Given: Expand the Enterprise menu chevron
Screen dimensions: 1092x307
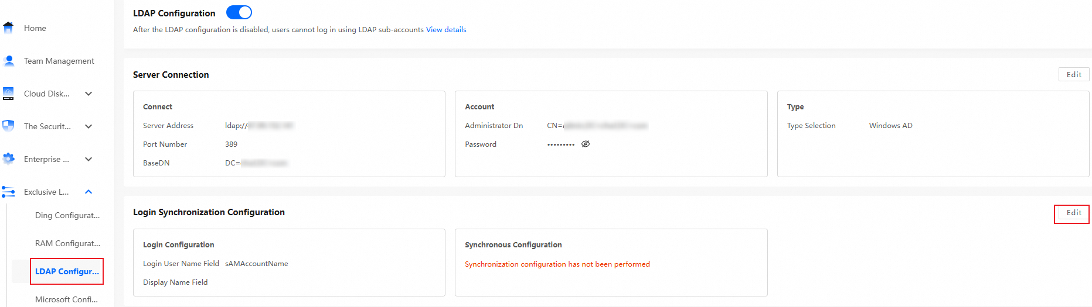Looking at the screenshot, I should tap(89, 159).
